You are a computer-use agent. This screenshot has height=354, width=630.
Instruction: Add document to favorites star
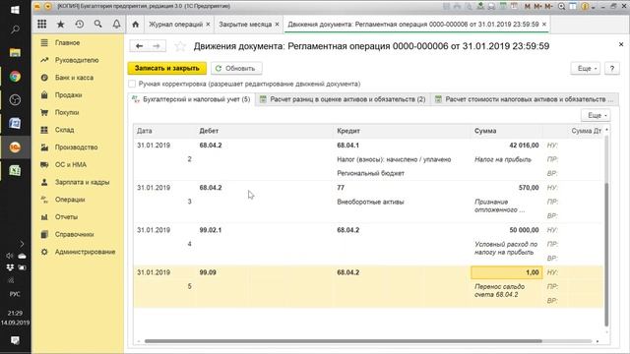pos(180,46)
